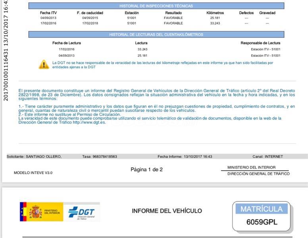Click the 04/09/2015 expiry date cell
Screen dimensions: 308x238
(89, 18)
